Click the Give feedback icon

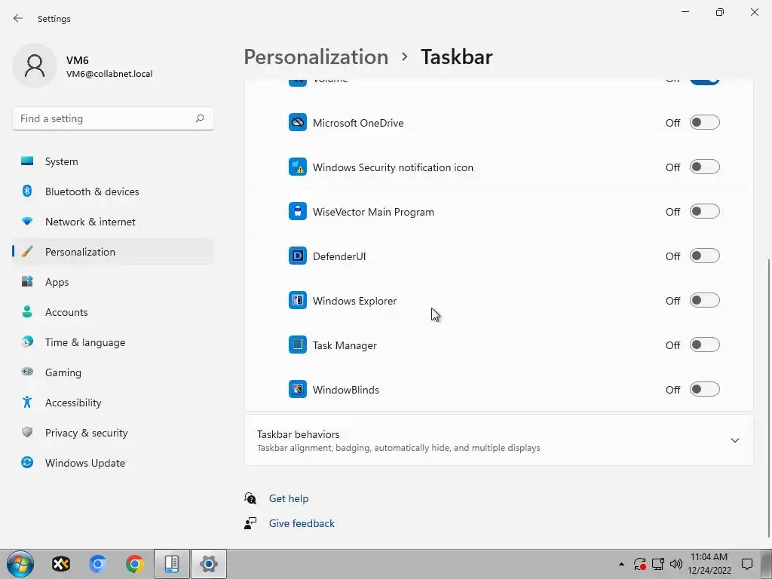coord(250,523)
